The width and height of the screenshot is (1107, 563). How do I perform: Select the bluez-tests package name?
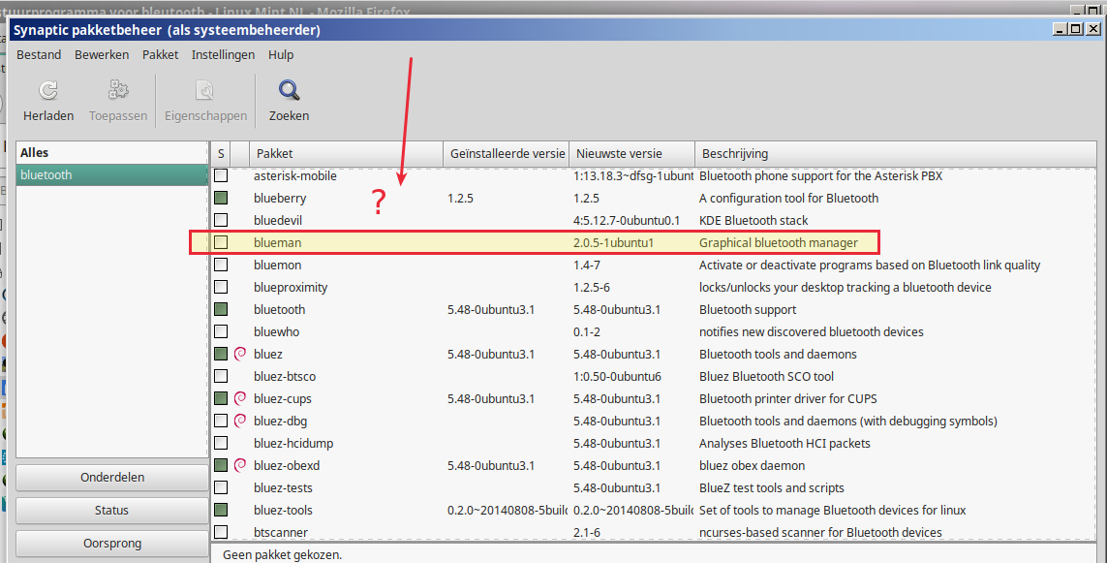[x=283, y=487]
